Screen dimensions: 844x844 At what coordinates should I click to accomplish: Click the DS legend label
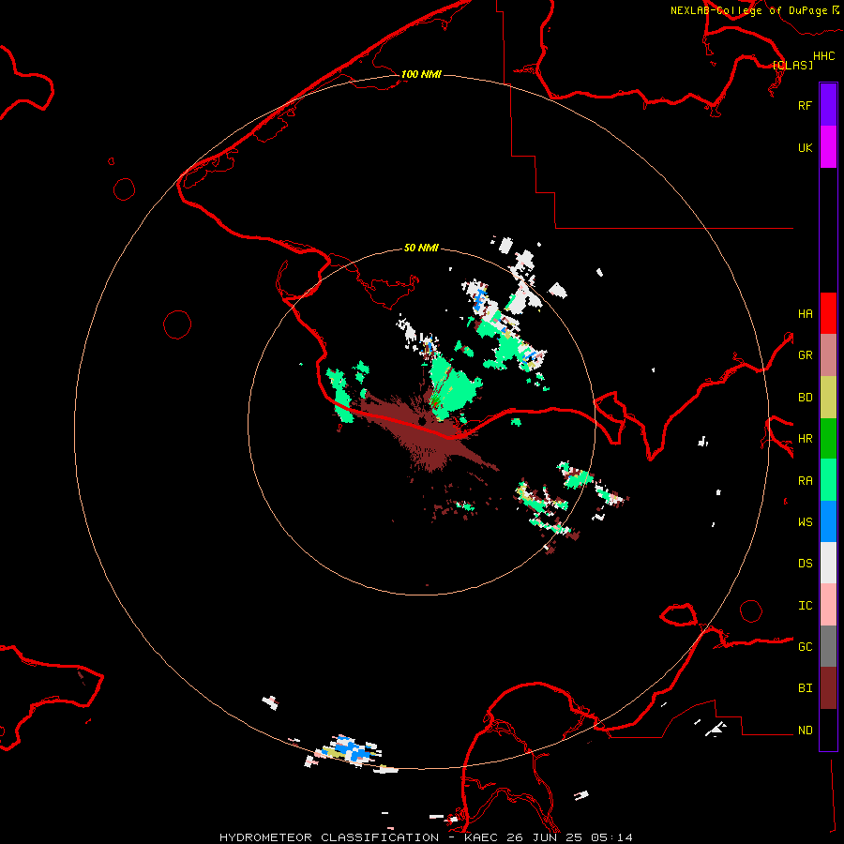[805, 563]
